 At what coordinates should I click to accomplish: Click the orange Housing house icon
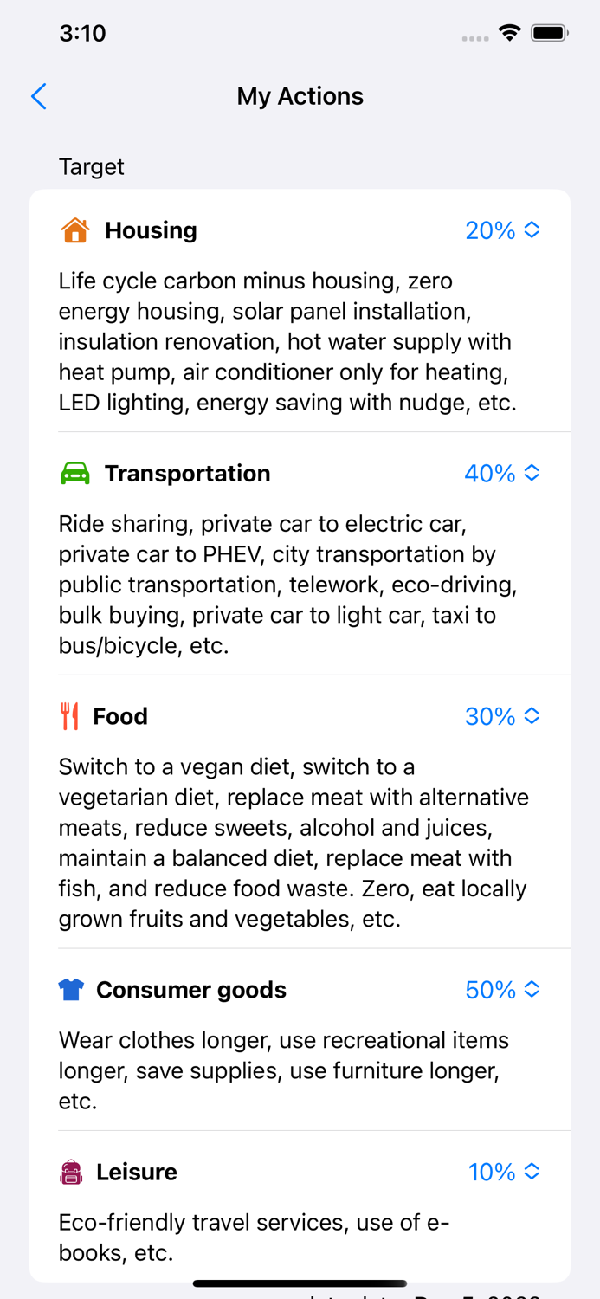74,230
